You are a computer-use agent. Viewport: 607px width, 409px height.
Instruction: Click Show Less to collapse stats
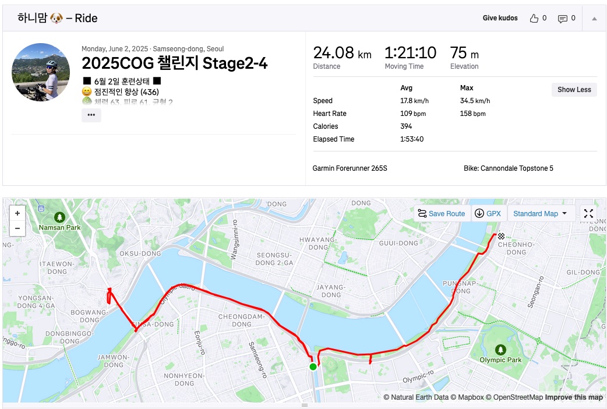[x=574, y=90]
